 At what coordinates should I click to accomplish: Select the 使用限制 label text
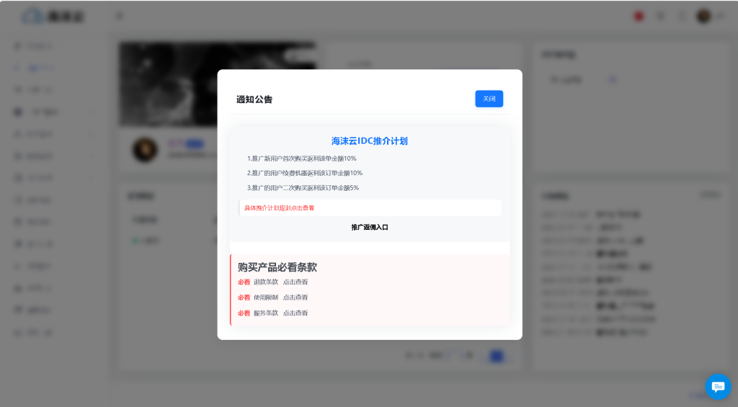pos(266,298)
